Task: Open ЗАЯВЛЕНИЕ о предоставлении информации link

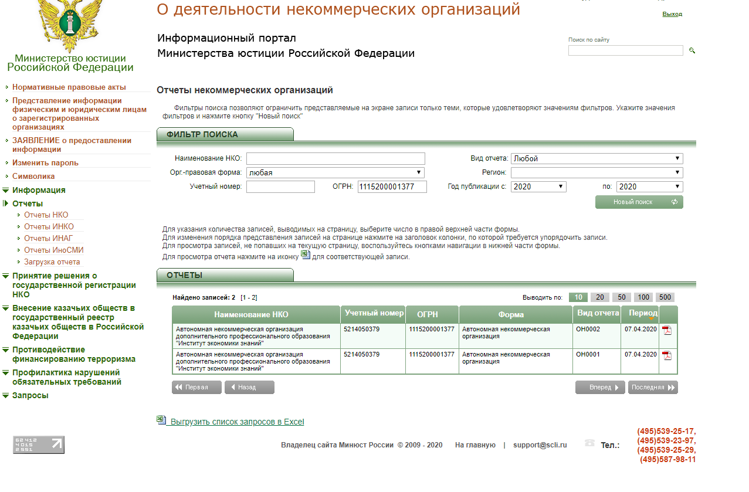Action: click(72, 145)
